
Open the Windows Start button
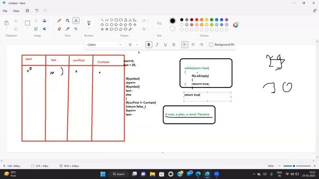(x=103, y=174)
